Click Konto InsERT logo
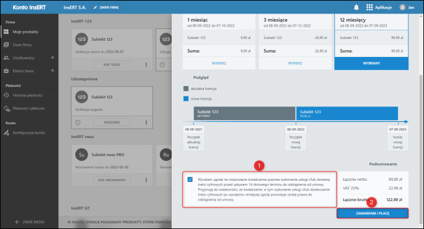 click(x=29, y=7)
